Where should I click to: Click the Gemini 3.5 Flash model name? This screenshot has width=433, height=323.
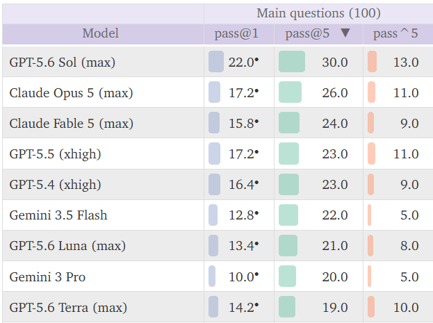point(58,215)
